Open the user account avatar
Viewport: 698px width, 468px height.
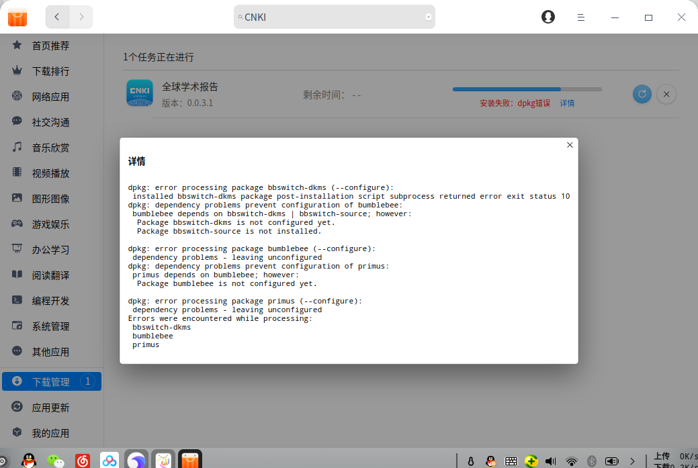tap(548, 17)
